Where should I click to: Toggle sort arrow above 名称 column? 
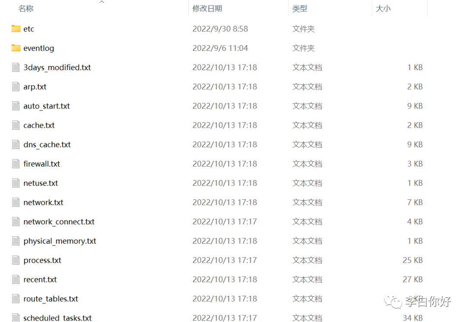point(102,2)
